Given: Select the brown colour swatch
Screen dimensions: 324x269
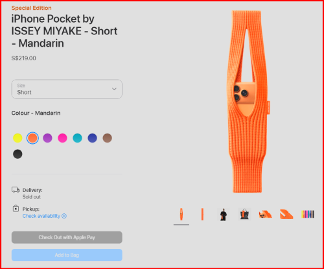Looking at the screenshot, I should (108, 138).
